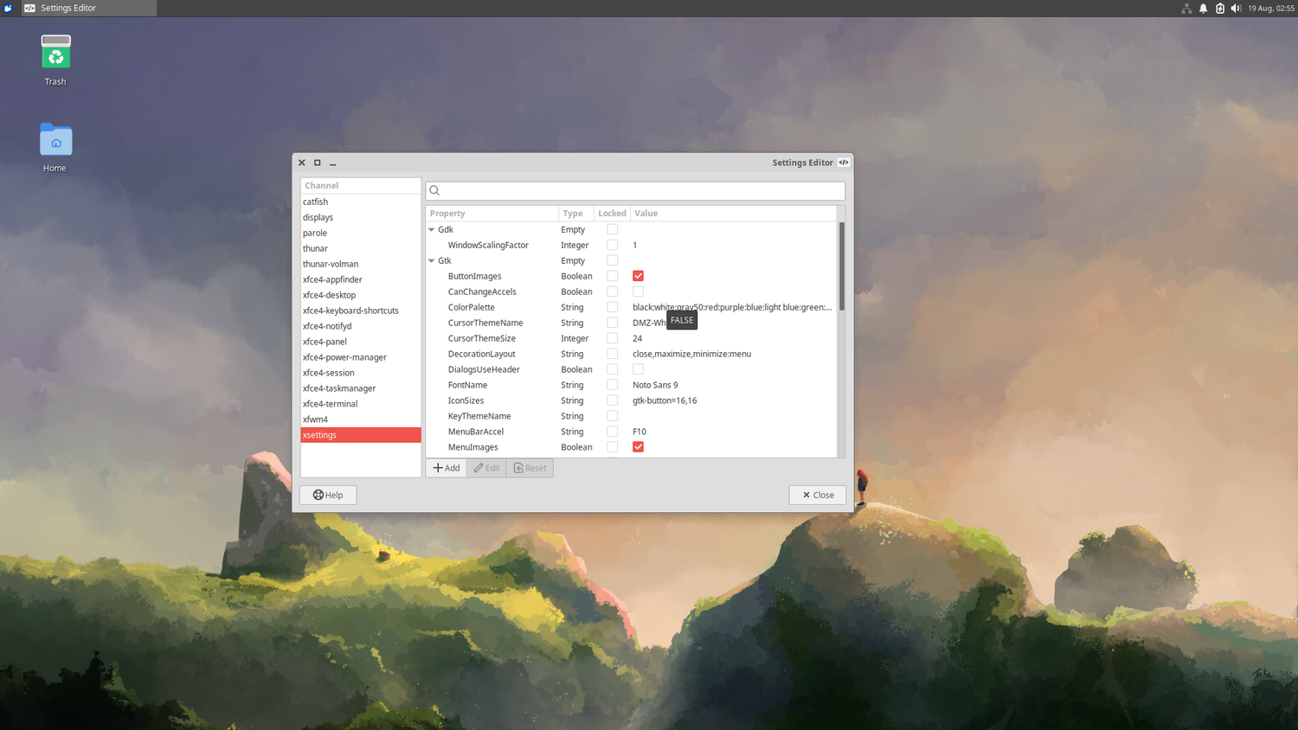Select the ColorPalette value string
The height and width of the screenshot is (730, 1298).
point(732,307)
